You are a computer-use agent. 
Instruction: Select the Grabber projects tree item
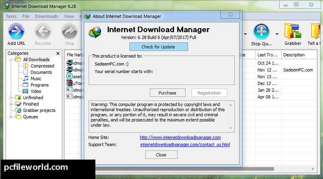pos(39,110)
